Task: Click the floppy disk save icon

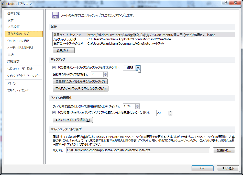Action: click(55, 15)
